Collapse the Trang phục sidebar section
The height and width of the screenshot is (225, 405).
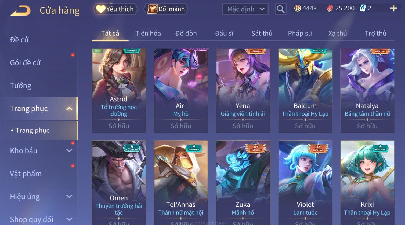pos(69,109)
